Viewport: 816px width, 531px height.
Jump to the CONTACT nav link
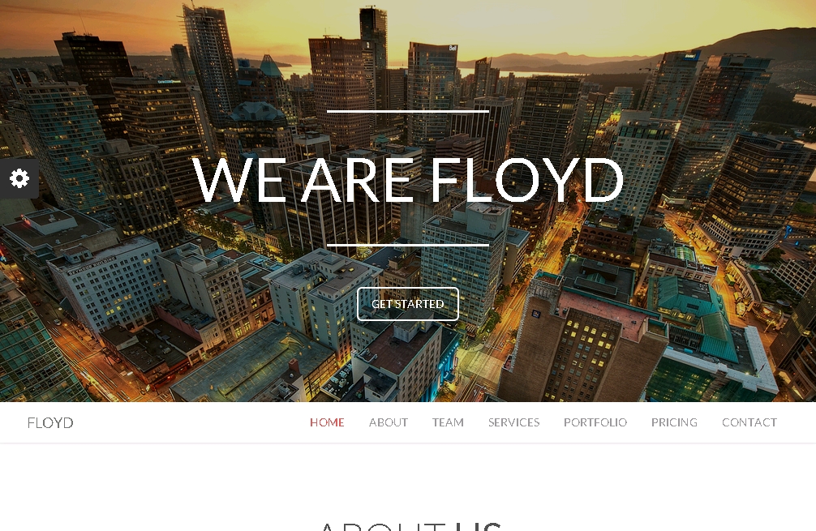(749, 422)
